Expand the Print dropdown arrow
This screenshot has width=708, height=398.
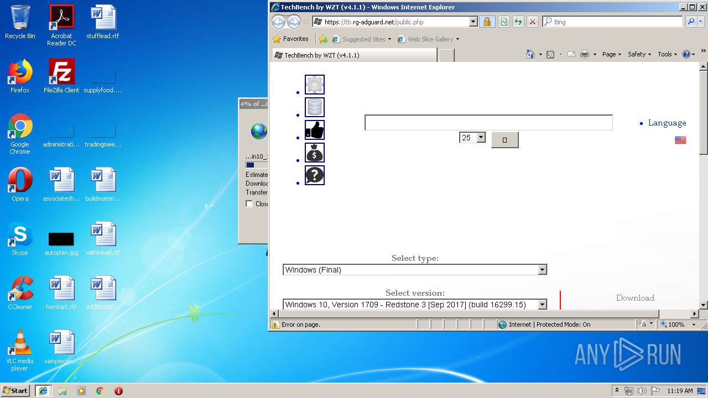tap(595, 54)
